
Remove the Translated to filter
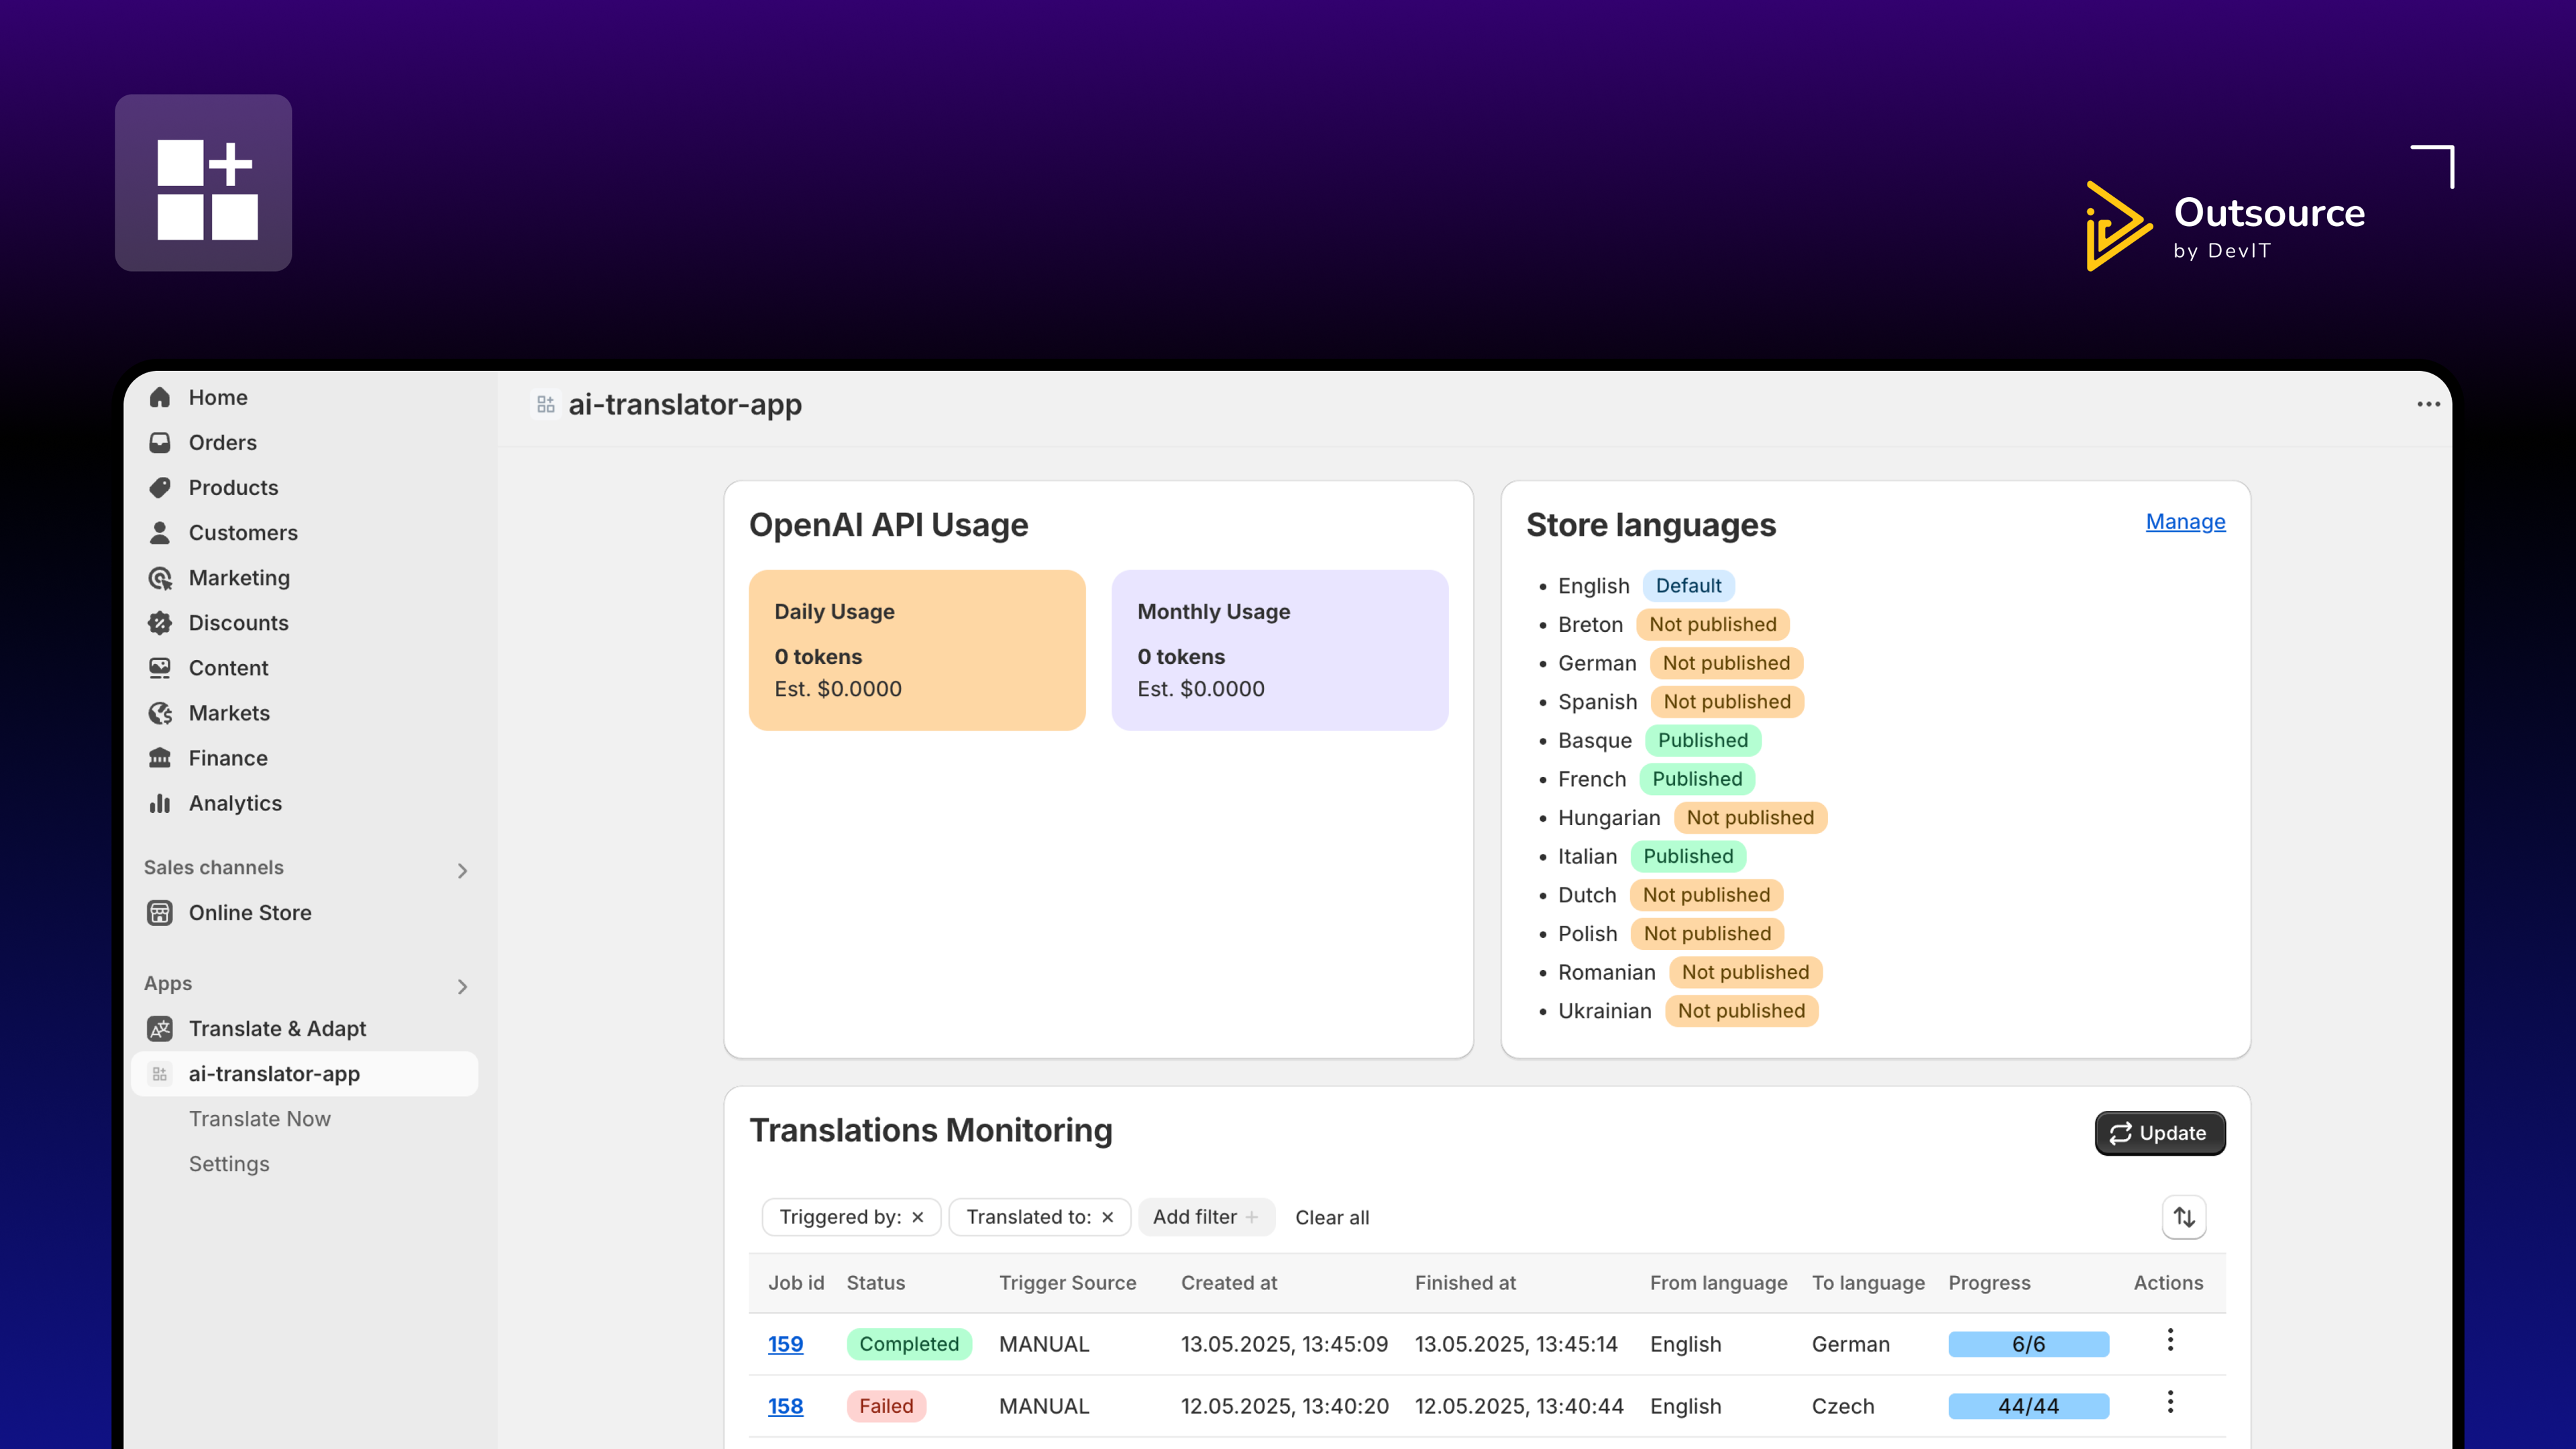(x=1108, y=1217)
